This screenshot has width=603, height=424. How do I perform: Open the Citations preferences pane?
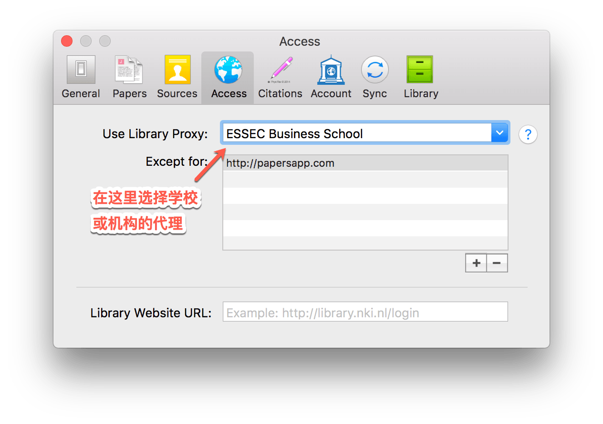(x=280, y=77)
